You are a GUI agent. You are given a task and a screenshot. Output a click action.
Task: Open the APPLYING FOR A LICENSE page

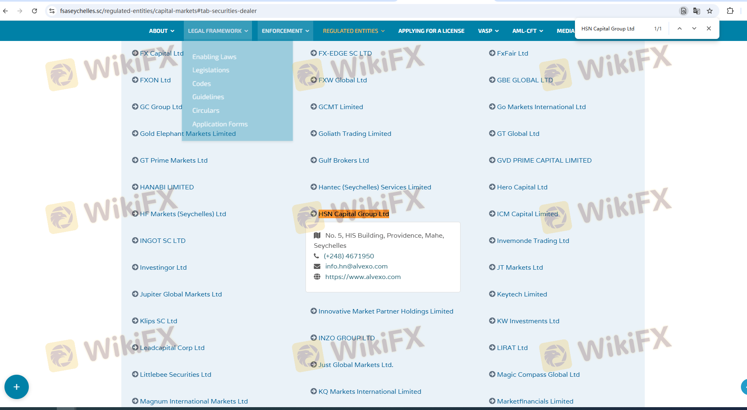click(x=431, y=31)
